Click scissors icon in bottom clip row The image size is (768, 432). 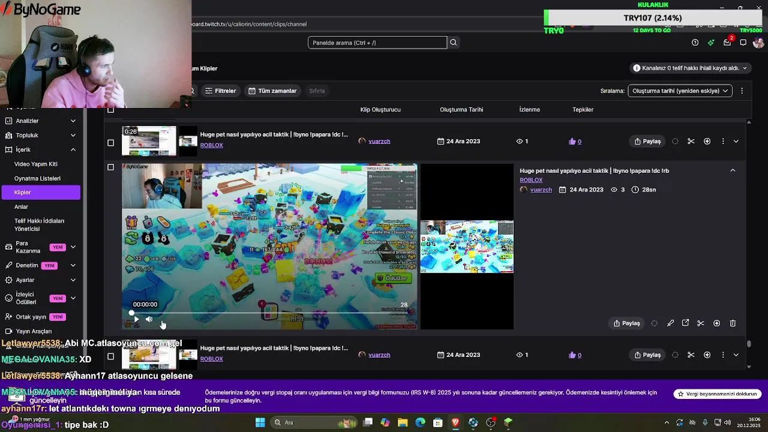pyautogui.click(x=691, y=355)
